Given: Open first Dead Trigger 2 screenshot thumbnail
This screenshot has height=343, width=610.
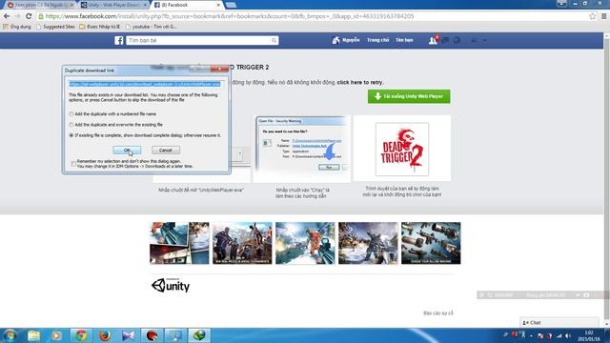Looking at the screenshot, I should pos(179,243).
